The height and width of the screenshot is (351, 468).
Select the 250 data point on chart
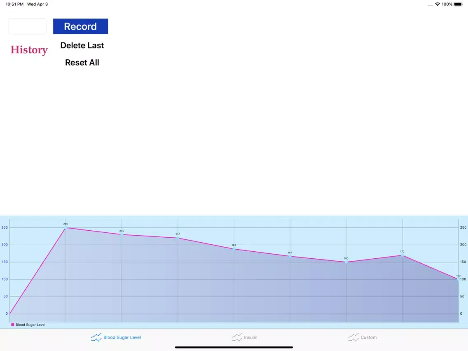click(x=66, y=227)
